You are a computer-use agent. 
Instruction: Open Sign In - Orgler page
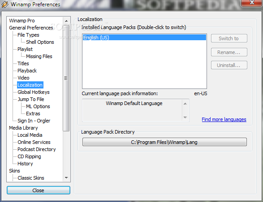click(34, 121)
